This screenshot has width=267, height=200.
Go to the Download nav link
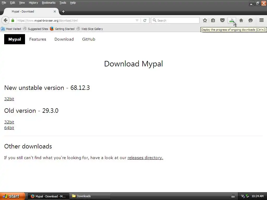tap(64, 39)
